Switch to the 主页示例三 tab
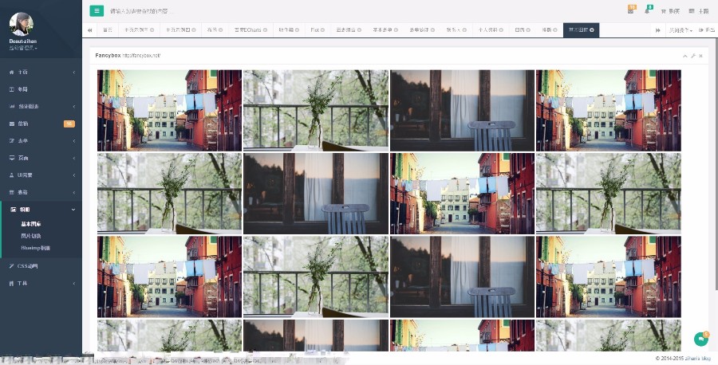 click(x=139, y=29)
